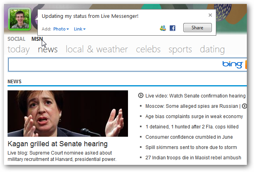Click the user profile picture
This screenshot has width=254, height=172.
tap(19, 19)
